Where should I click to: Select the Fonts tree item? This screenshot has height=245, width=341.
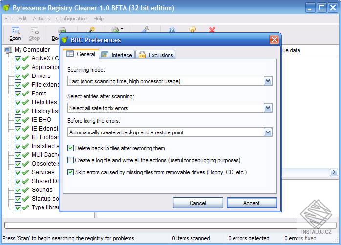pos(39,94)
